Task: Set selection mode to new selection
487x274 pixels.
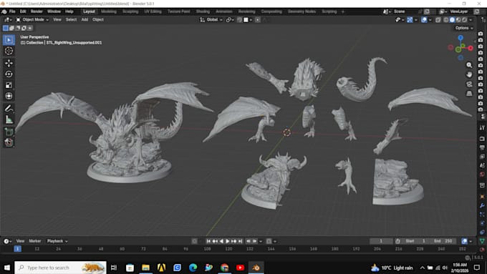Action: [6, 28]
